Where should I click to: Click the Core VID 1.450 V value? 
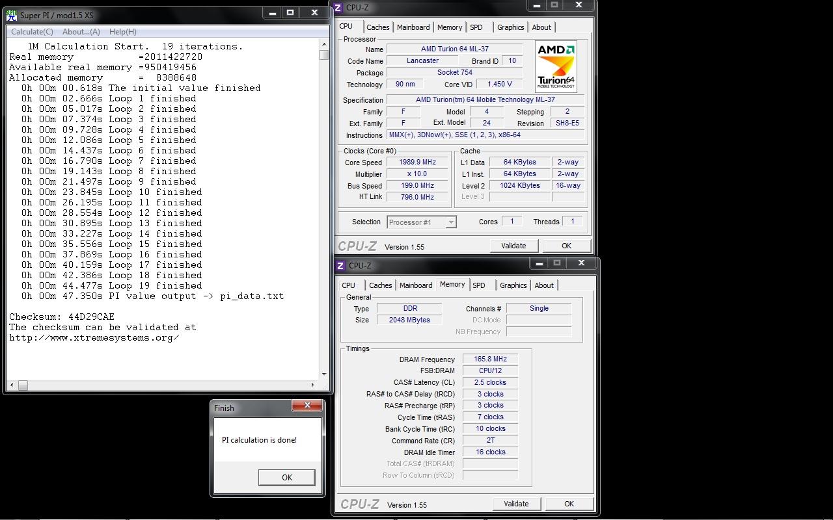click(x=499, y=84)
